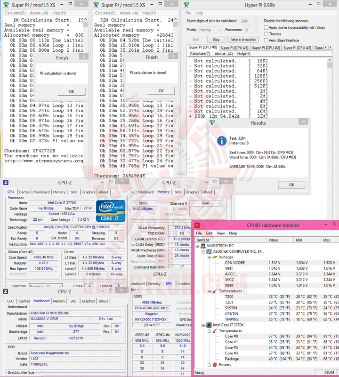Collapse motherboard Temperatures tree node
The width and height of the screenshot is (339, 377).
209,291
